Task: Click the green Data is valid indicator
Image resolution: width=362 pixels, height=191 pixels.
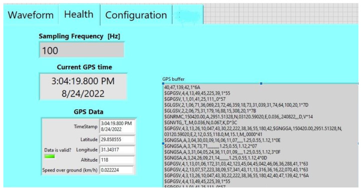Action: pos(50,157)
